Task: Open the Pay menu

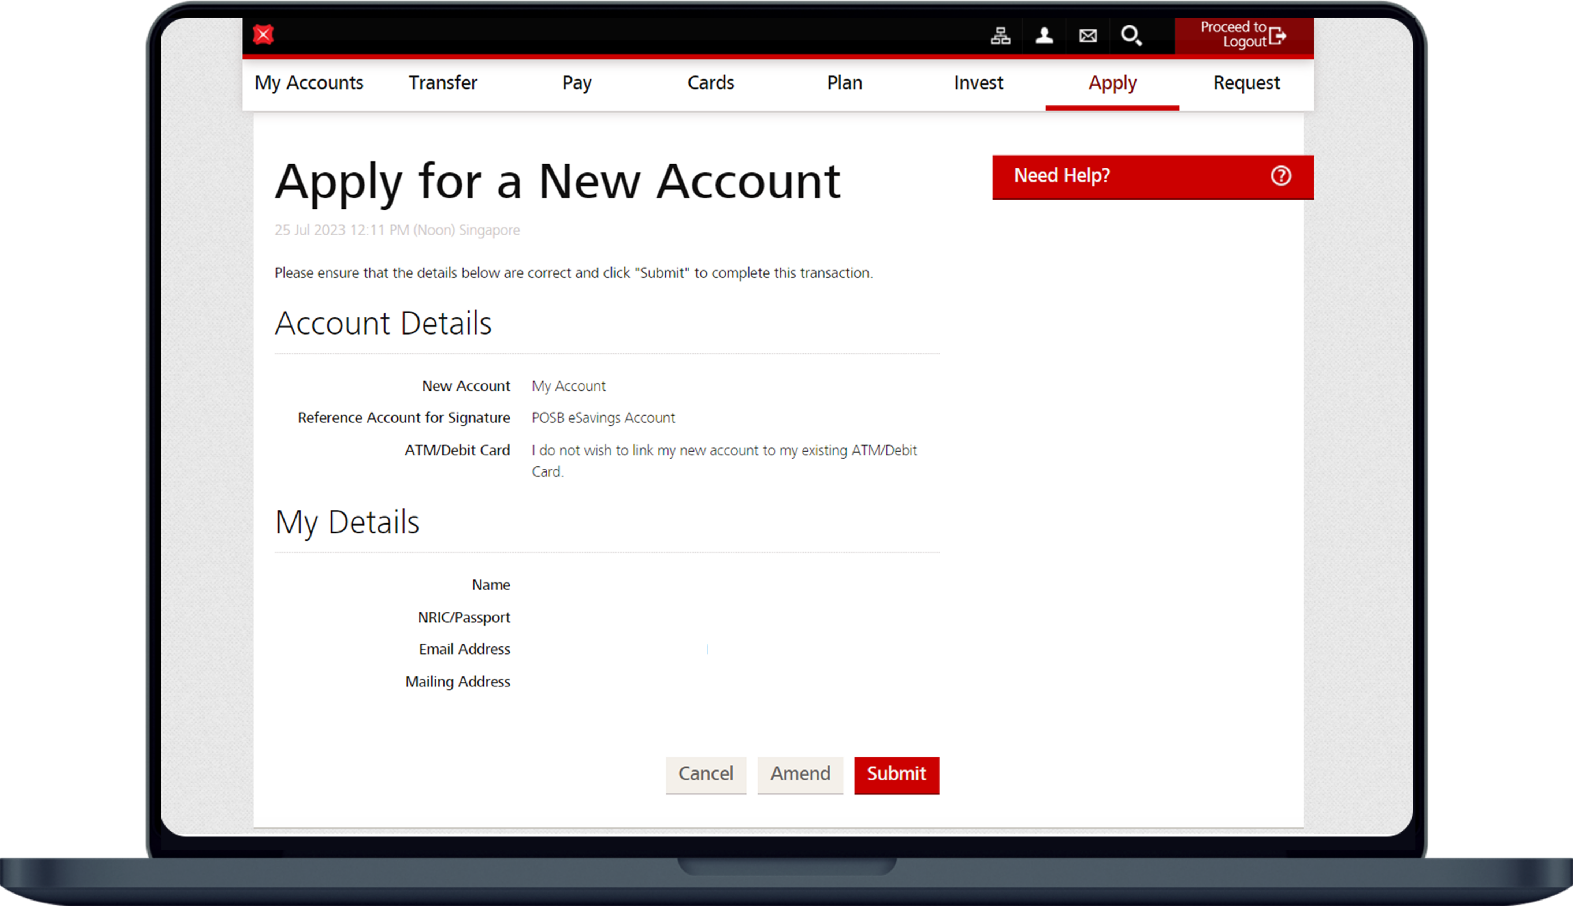Action: (x=577, y=83)
